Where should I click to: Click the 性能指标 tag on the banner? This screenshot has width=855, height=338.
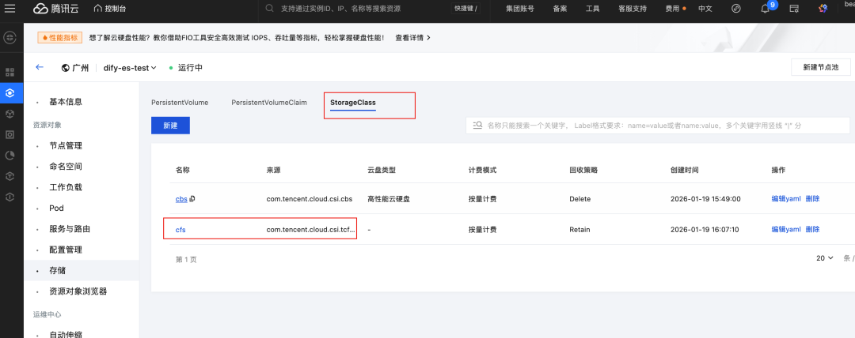tap(60, 38)
